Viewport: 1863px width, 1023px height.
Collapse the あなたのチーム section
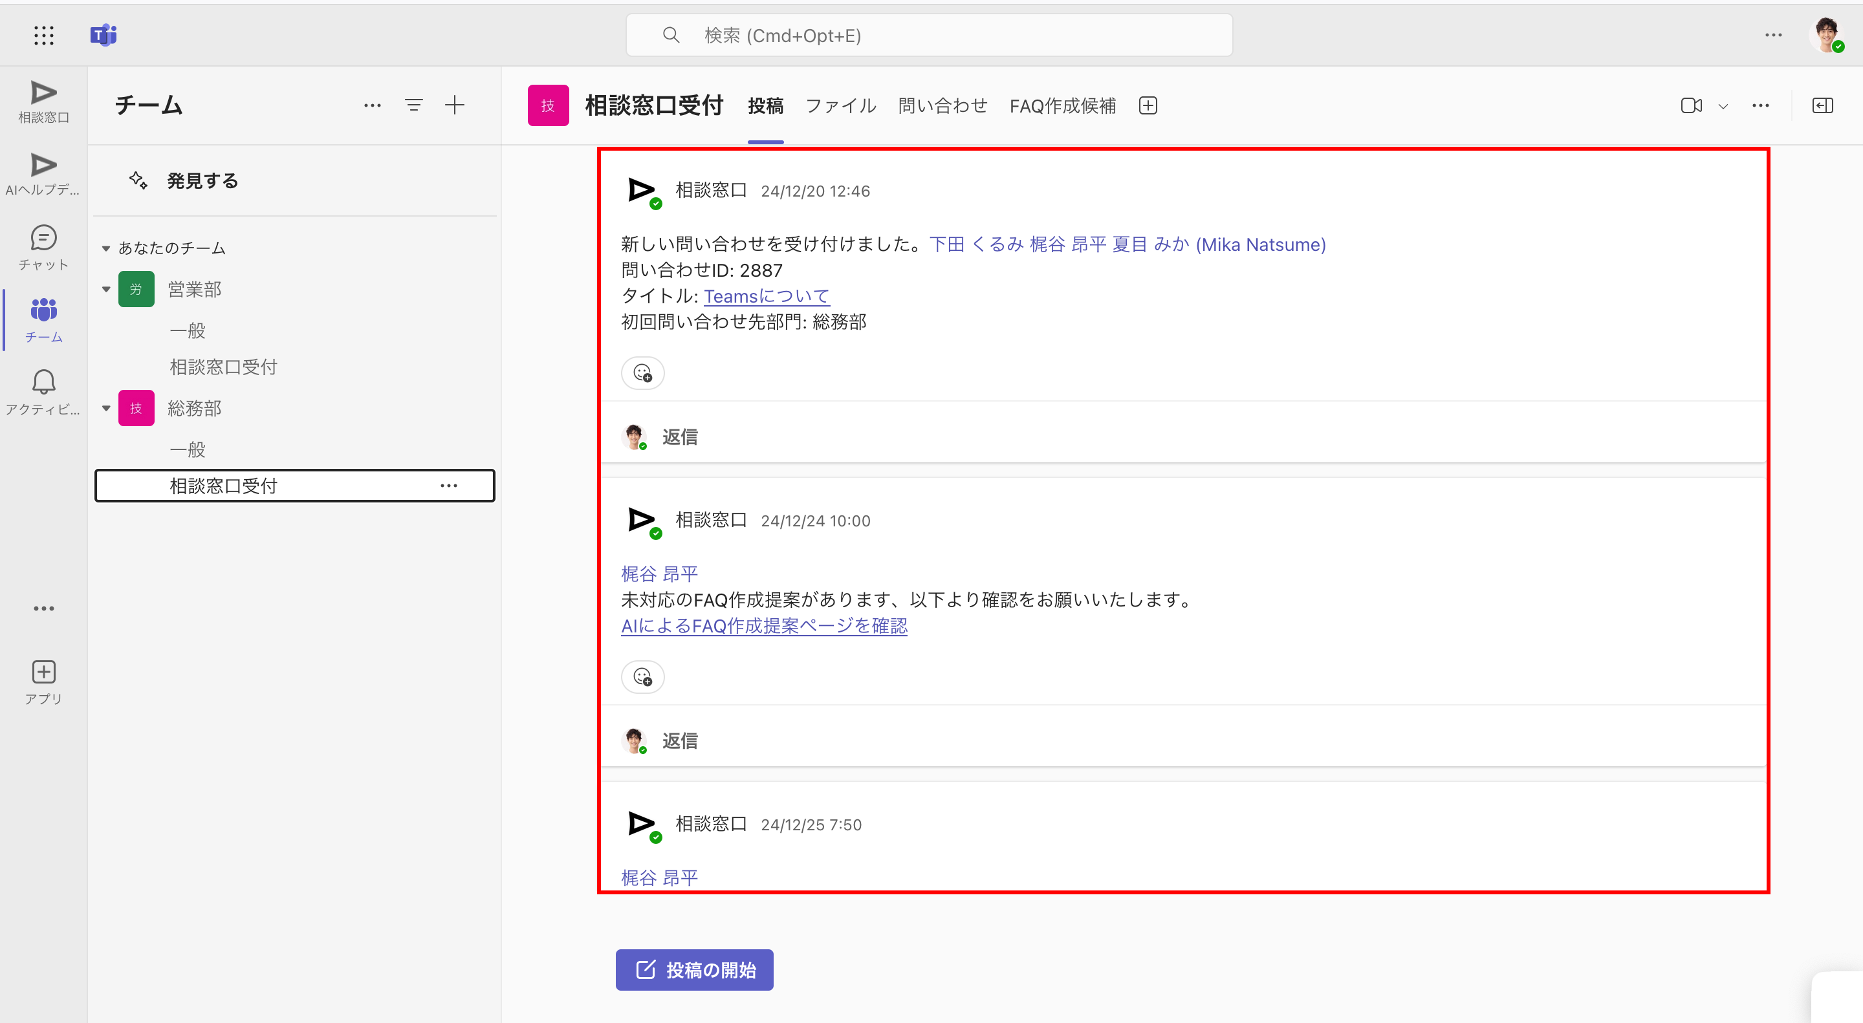[x=105, y=249]
